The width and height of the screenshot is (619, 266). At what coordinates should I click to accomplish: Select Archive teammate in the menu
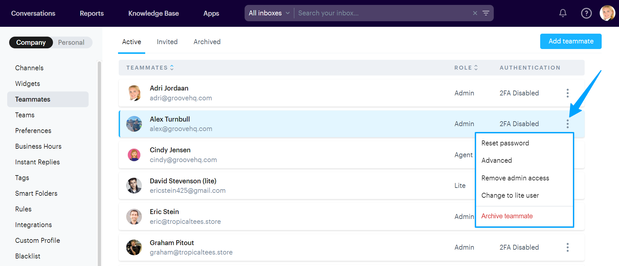(507, 216)
